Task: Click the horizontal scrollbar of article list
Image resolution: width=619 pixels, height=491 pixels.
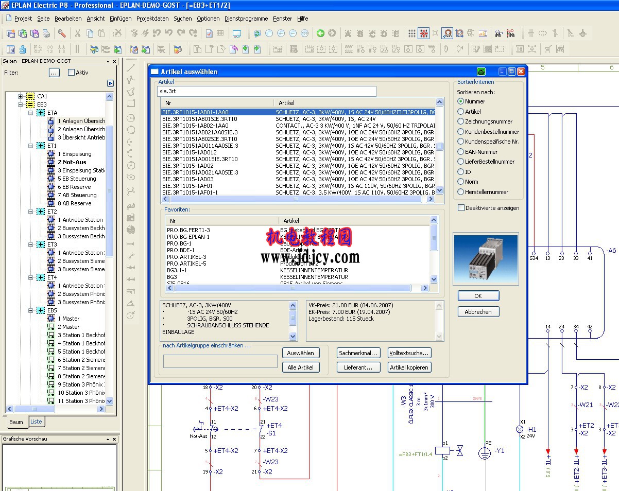Action: (x=299, y=199)
